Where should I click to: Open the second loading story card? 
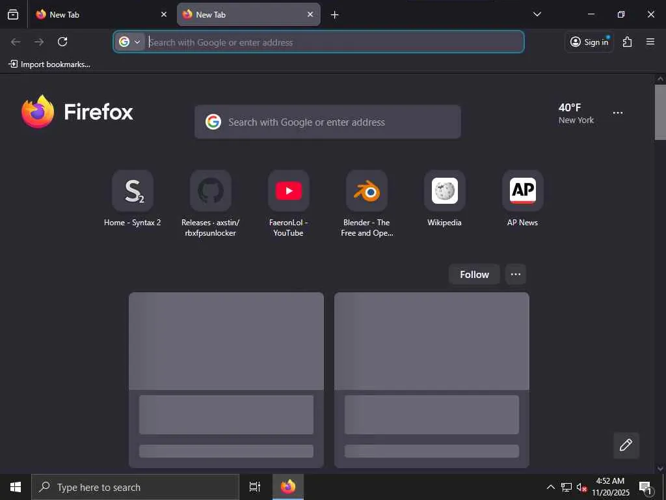[432, 380]
